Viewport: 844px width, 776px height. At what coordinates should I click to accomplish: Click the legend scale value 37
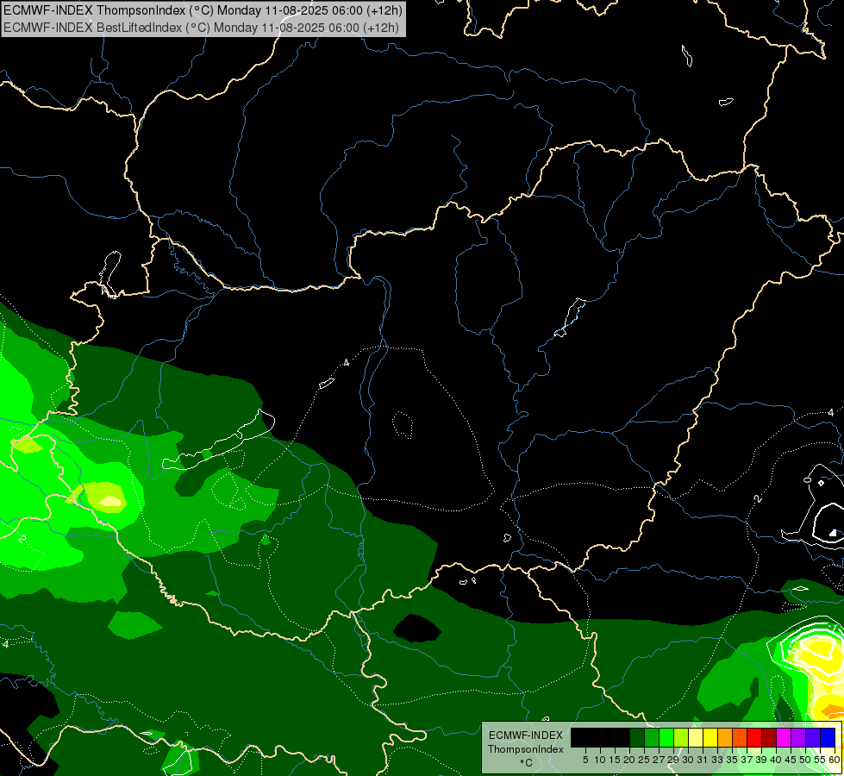coord(747,760)
